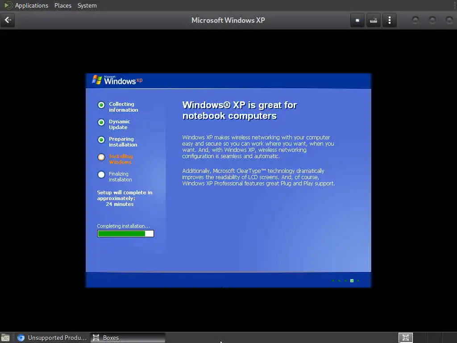The image size is (457, 343).
Task: Open the keyboard shortcuts send-keys button
Action: point(374,20)
